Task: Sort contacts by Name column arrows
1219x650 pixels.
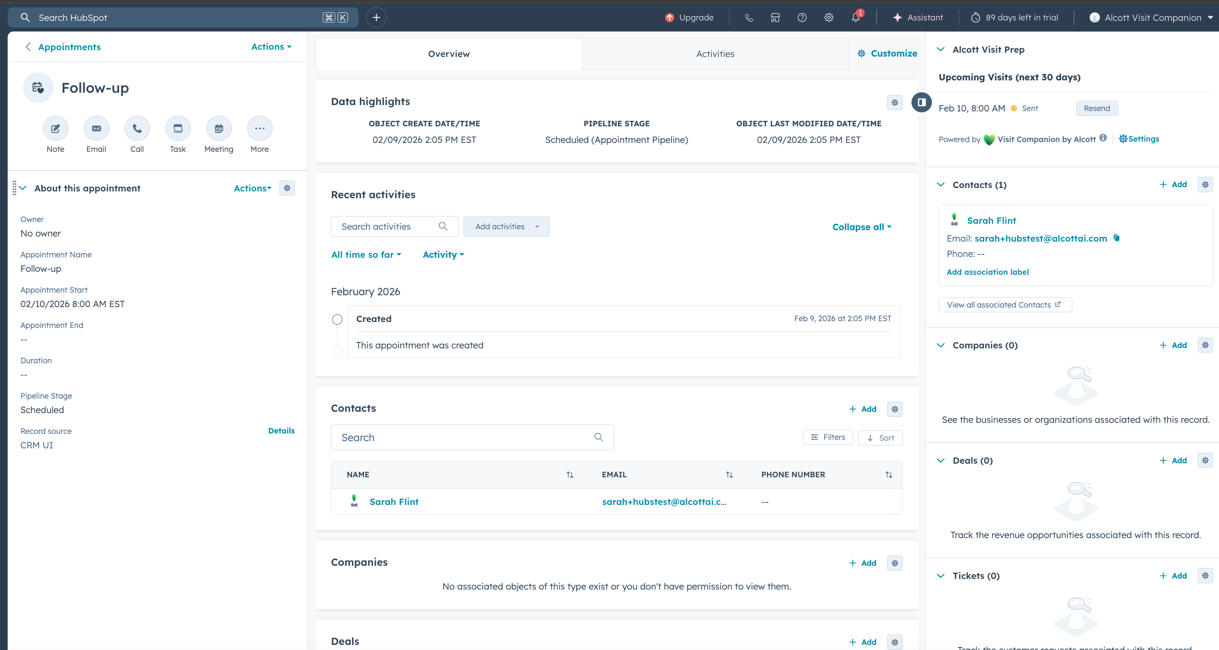Action: point(570,474)
